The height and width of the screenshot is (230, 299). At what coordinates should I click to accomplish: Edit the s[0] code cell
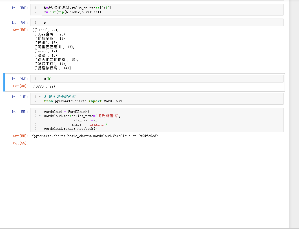157,79
